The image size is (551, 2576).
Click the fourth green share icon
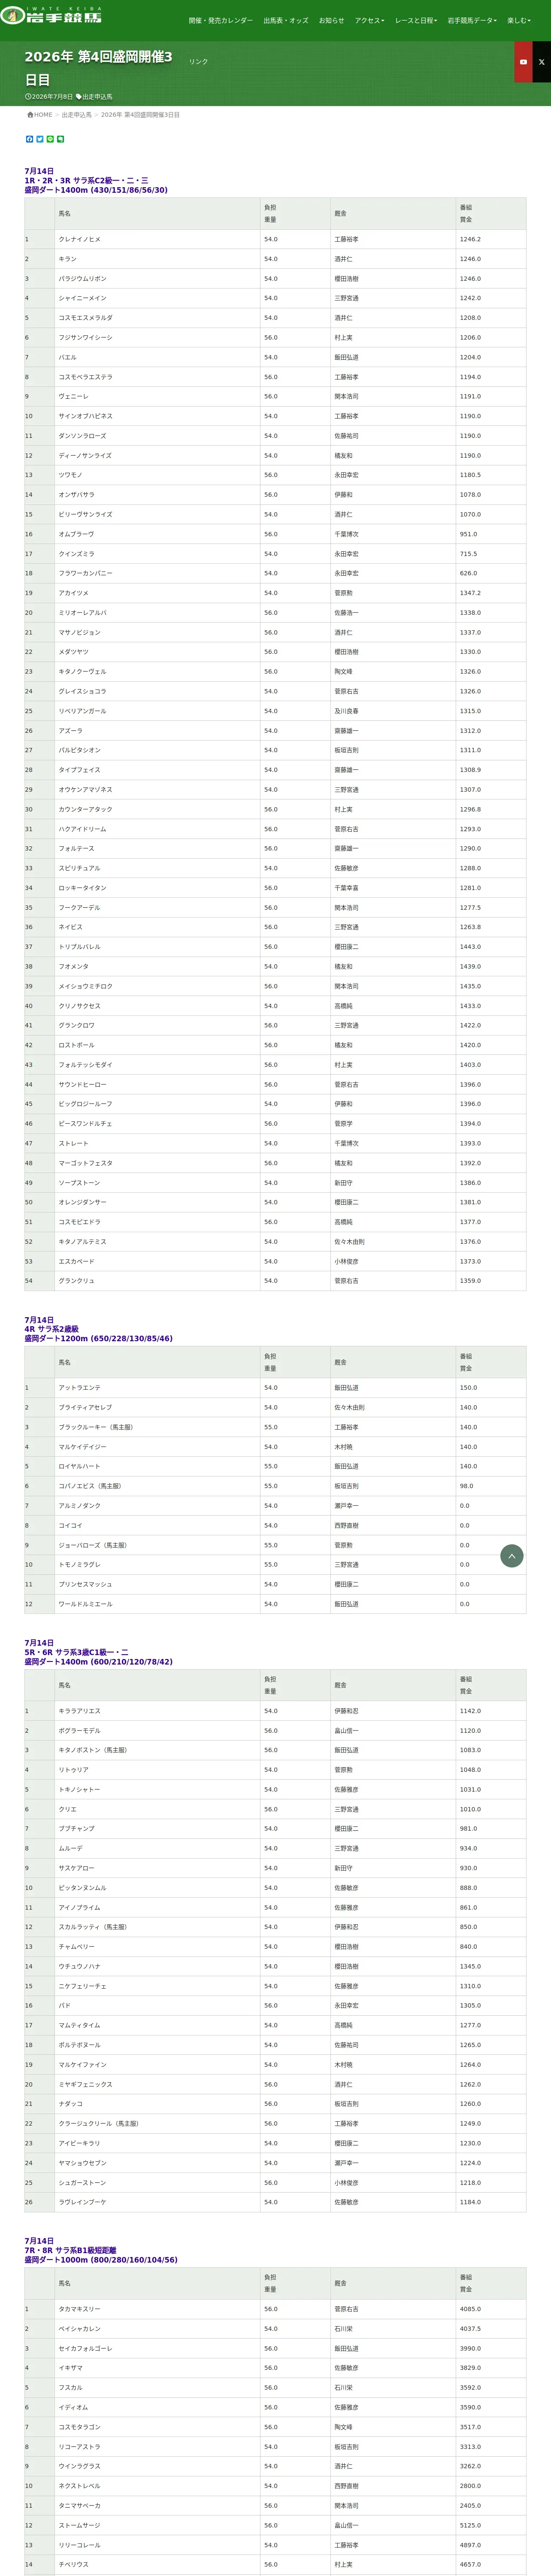(x=61, y=139)
